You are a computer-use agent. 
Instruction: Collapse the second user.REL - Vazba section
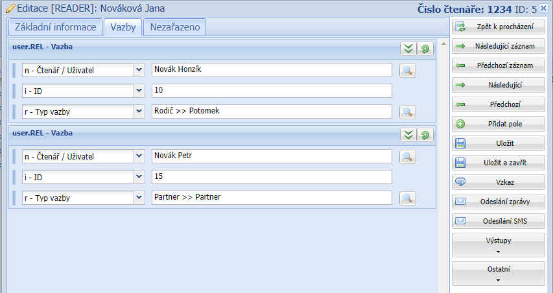408,135
